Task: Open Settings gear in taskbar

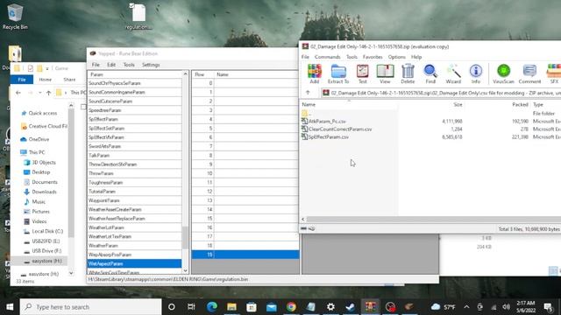Action: click(x=330, y=307)
